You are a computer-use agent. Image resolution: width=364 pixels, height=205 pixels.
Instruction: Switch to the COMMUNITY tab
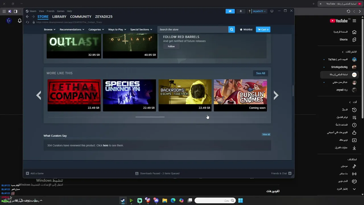81,17
